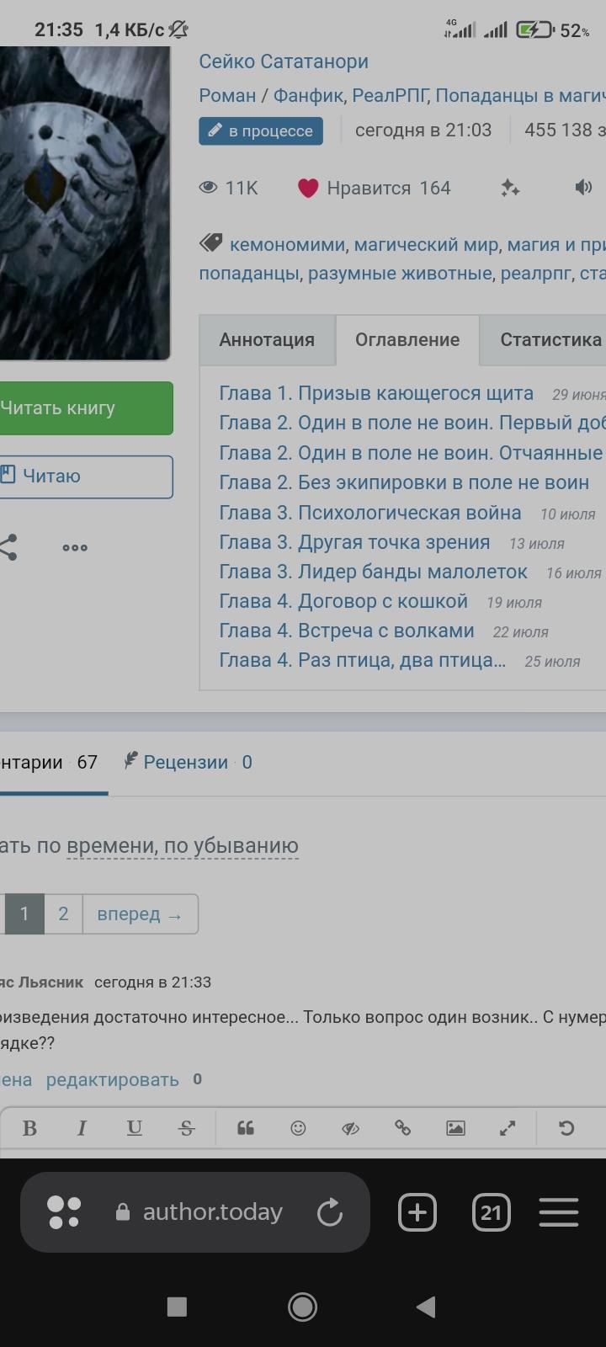Open the магический мир tag
The image size is (606, 1347).
pyautogui.click(x=426, y=245)
